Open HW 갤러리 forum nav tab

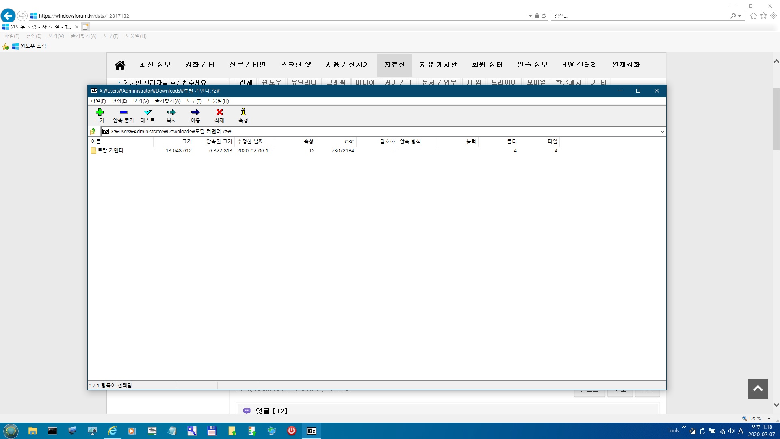point(580,65)
